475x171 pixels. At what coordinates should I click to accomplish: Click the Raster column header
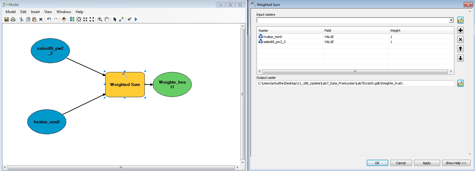point(290,31)
